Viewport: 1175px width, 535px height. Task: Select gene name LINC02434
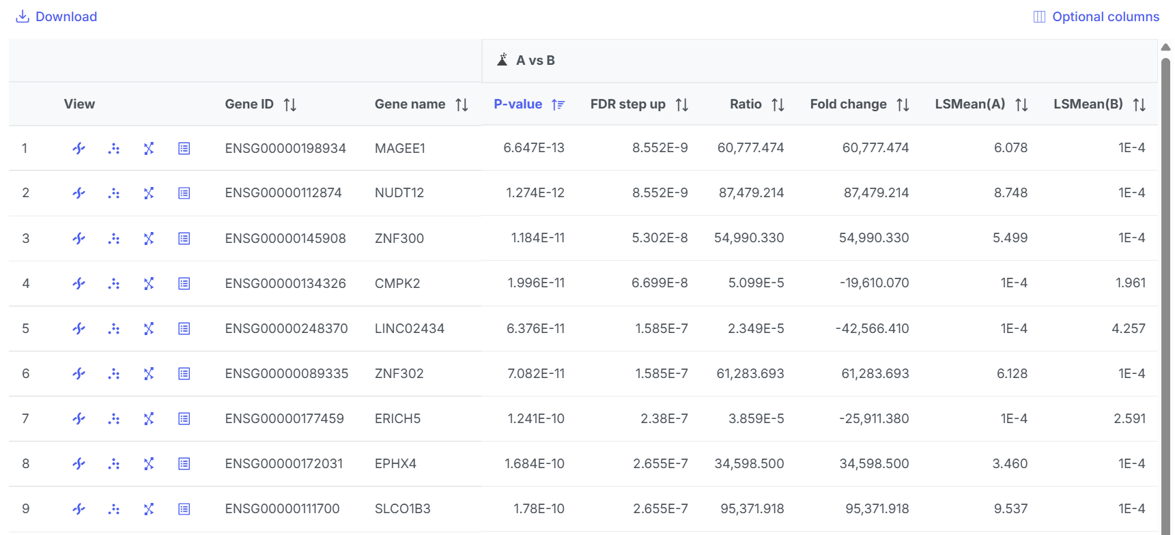tap(410, 328)
